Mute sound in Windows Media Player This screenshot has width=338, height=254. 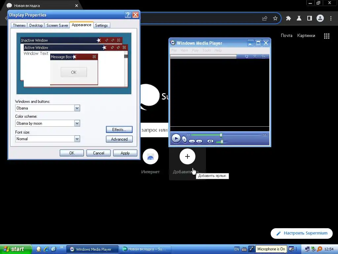click(x=210, y=141)
